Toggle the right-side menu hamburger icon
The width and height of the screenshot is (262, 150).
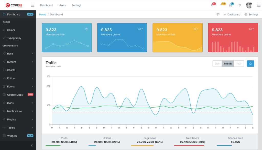tap(258, 5)
